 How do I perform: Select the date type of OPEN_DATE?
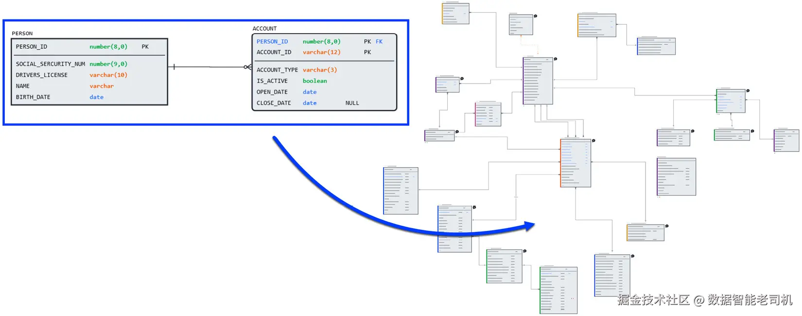(x=310, y=92)
